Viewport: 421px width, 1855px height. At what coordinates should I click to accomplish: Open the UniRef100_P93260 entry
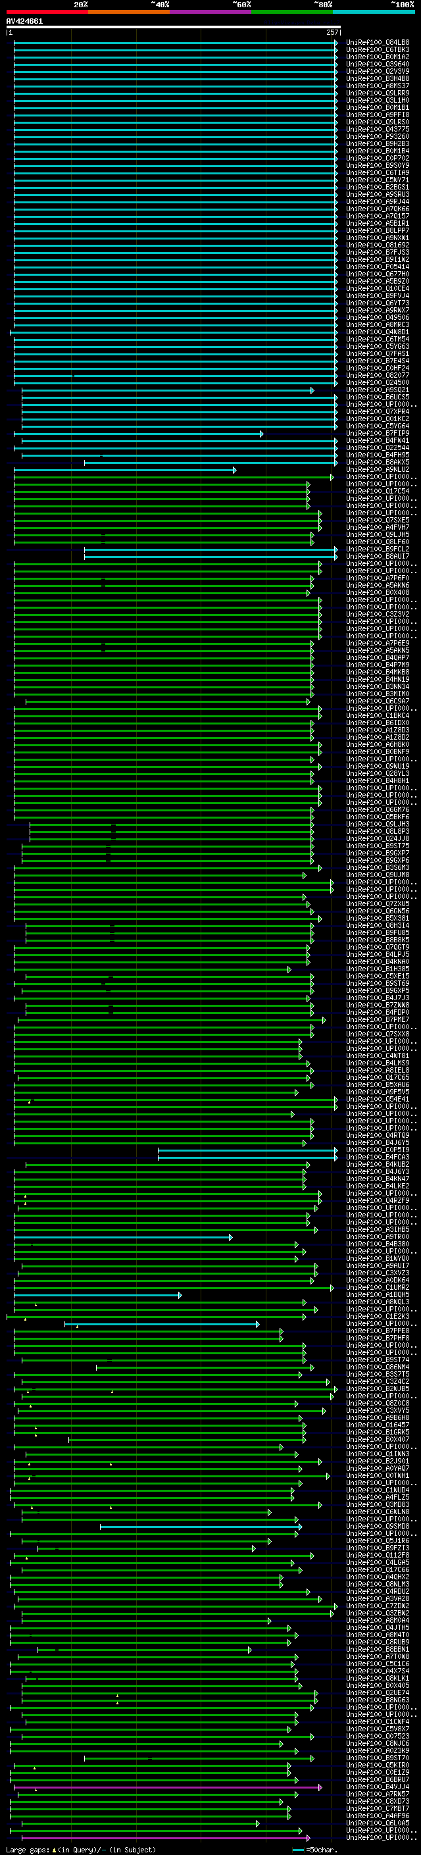pos(378,136)
